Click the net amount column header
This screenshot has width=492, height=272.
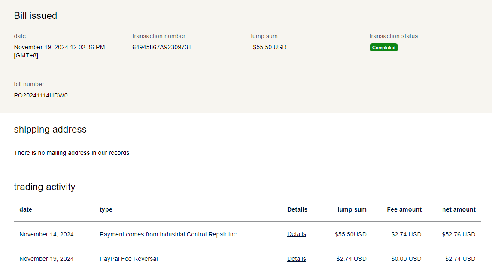459,209
